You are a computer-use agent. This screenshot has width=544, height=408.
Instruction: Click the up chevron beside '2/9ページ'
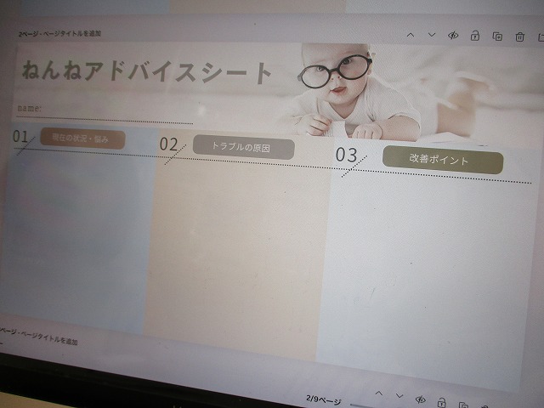(379, 394)
